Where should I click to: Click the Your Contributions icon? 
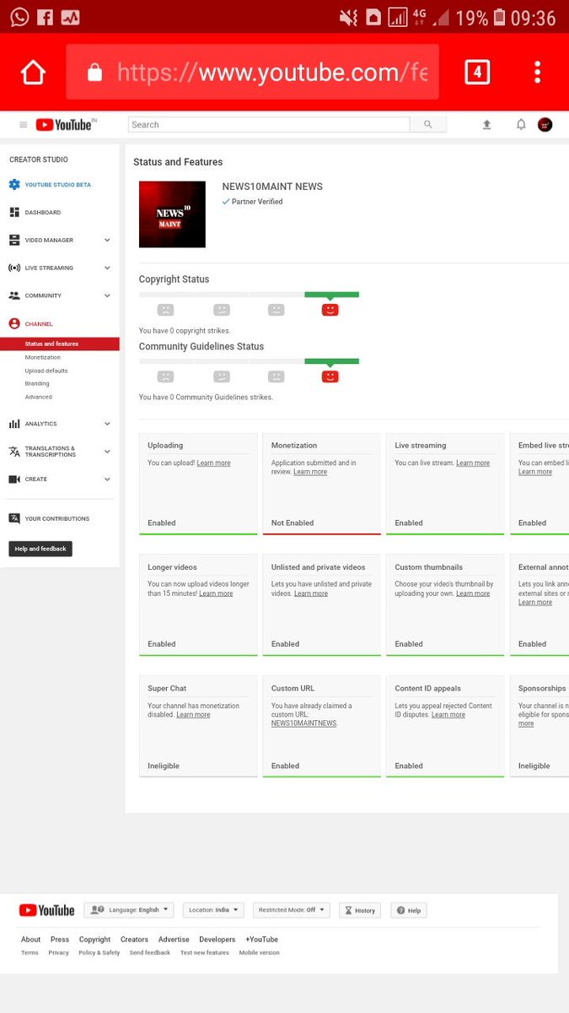14,518
